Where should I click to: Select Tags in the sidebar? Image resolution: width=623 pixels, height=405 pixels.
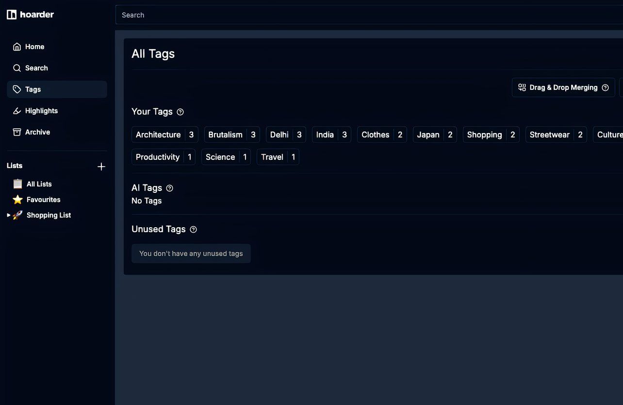coord(57,89)
